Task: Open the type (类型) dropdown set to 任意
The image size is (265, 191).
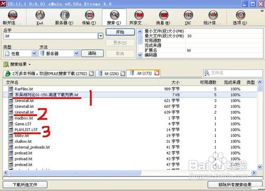Action: coord(34,53)
